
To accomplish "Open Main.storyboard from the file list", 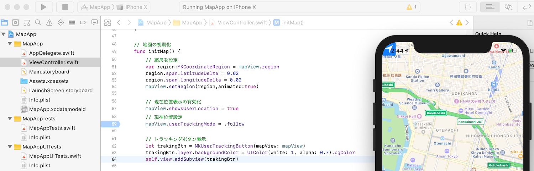I will pos(49,72).
